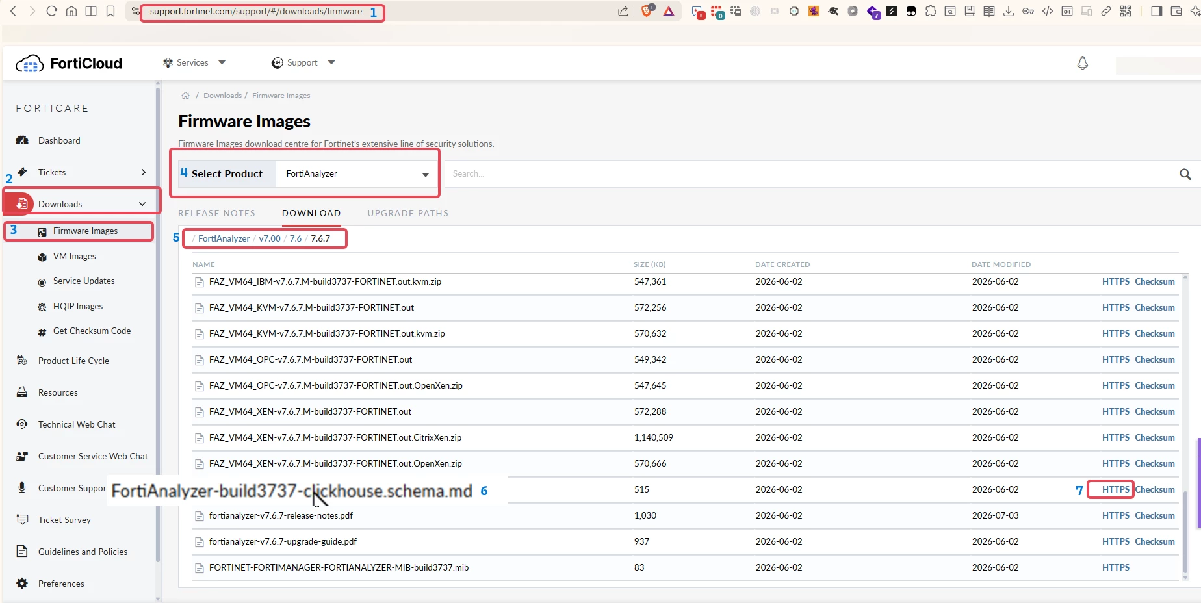Open the Brave Shields lion icon
Image resolution: width=1201 pixels, height=603 pixels.
tap(647, 11)
